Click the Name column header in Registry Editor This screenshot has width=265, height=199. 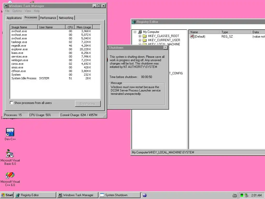coord(204,32)
